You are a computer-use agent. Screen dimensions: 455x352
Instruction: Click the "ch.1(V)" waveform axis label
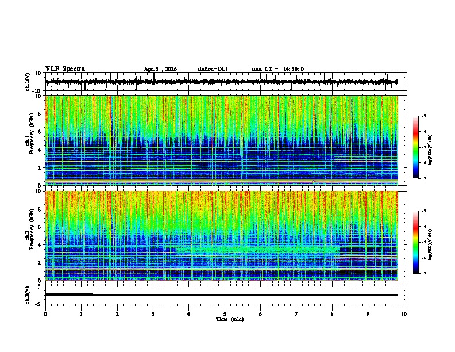pyautogui.click(x=28, y=82)
